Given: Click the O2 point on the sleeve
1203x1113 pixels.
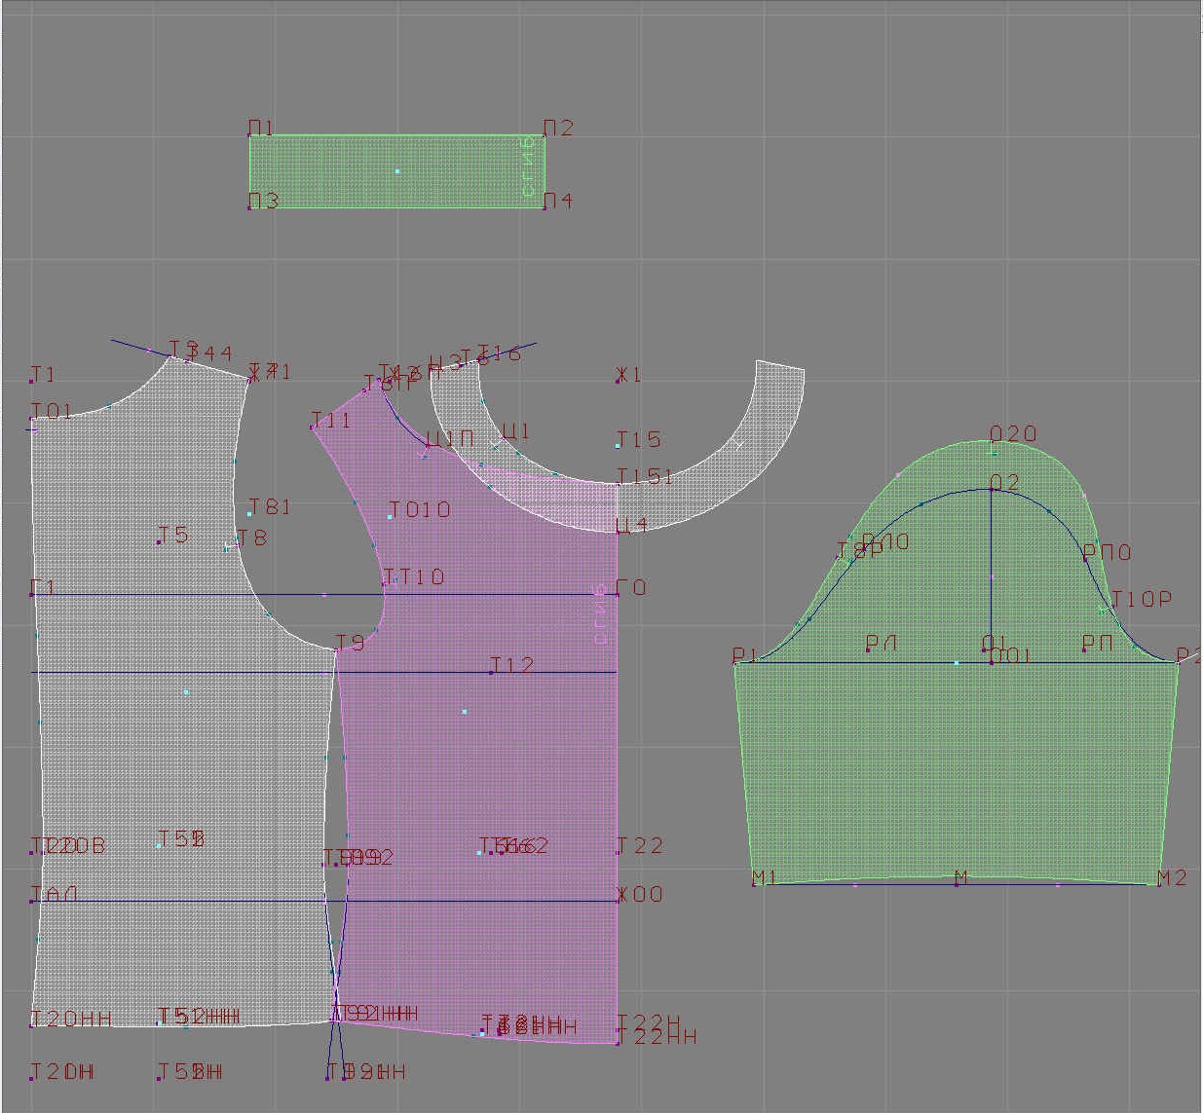Looking at the screenshot, I should point(992,489).
